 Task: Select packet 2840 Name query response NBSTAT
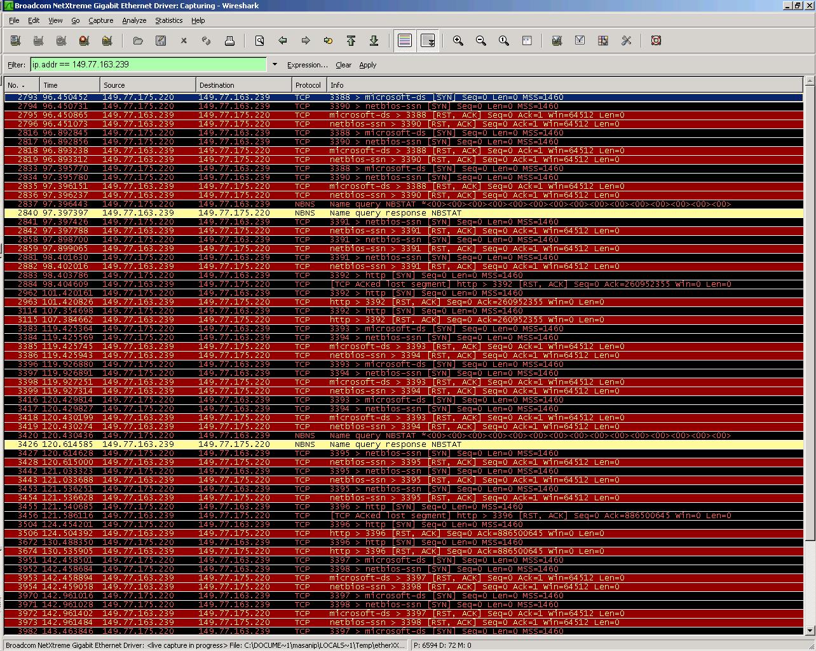[x=404, y=213]
